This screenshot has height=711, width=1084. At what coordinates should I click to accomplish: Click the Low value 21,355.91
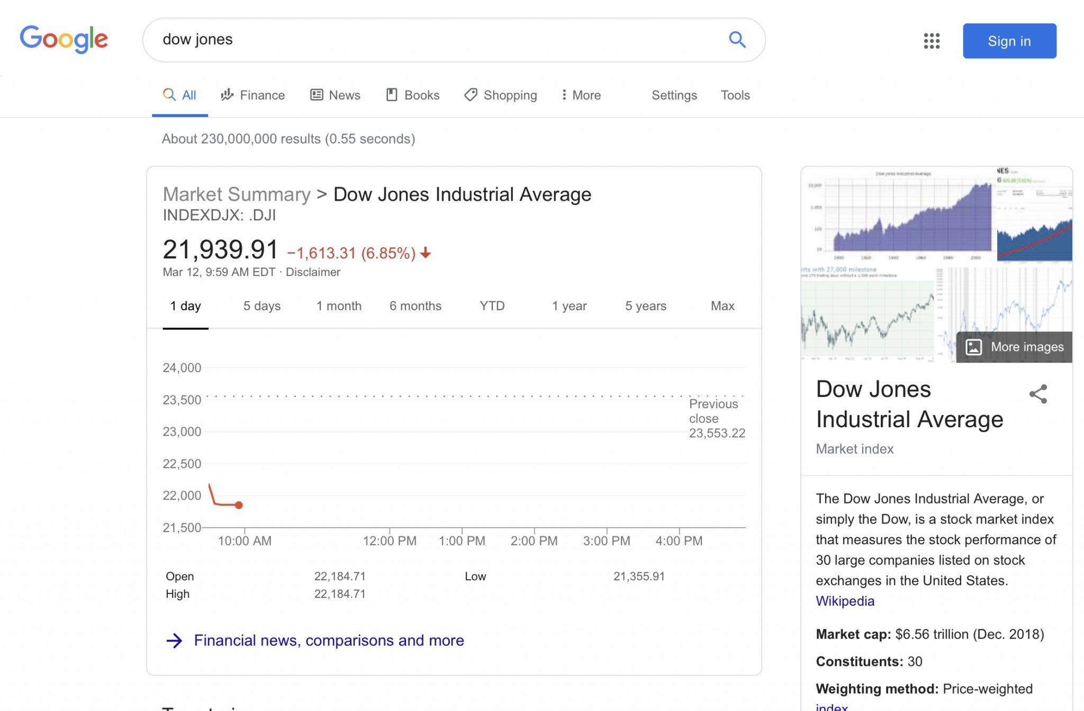click(x=639, y=577)
